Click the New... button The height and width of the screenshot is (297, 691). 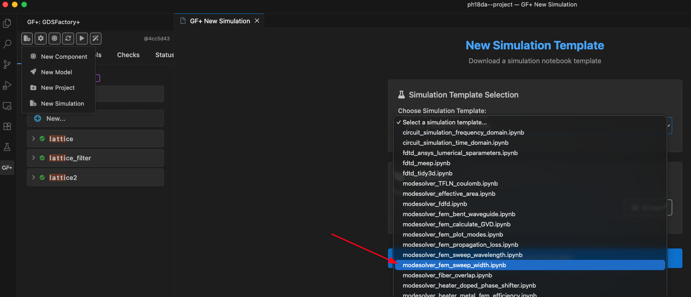coord(95,118)
